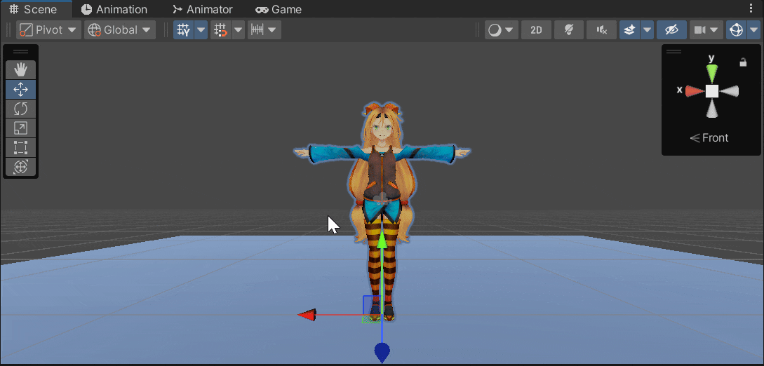Click the bottom gray cone on orientation gizmo
Screen dimensions: 764x366
tap(712, 109)
